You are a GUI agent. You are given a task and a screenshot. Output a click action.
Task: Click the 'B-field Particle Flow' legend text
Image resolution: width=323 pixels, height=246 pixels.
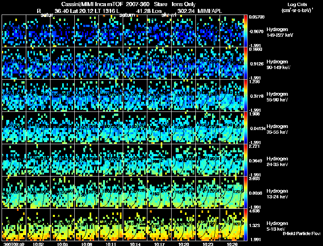coord(302,233)
